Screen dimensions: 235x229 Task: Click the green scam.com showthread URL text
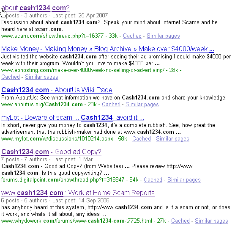coord(52,36)
